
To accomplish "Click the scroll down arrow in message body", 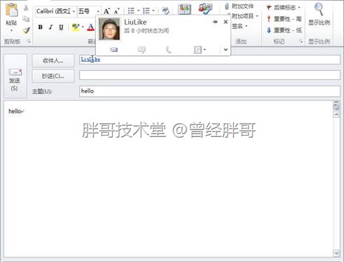I will point(336,253).
